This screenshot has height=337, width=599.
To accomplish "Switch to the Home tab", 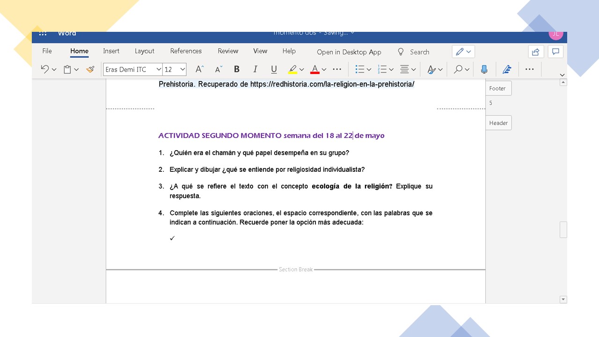I will click(x=79, y=51).
